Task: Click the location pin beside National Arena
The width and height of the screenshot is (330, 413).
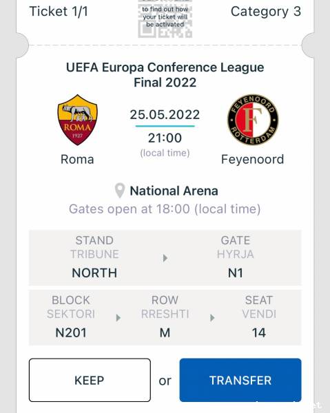Action: [x=120, y=191]
